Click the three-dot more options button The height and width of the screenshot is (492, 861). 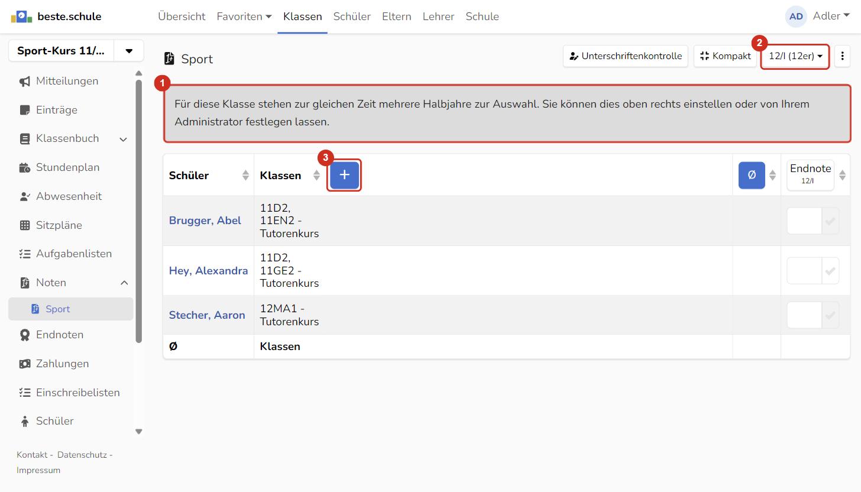842,56
